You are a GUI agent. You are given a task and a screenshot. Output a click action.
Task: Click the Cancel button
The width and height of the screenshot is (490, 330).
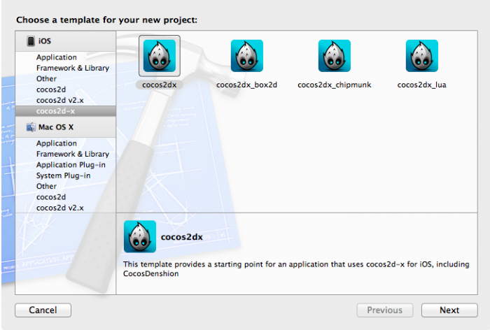point(43,310)
